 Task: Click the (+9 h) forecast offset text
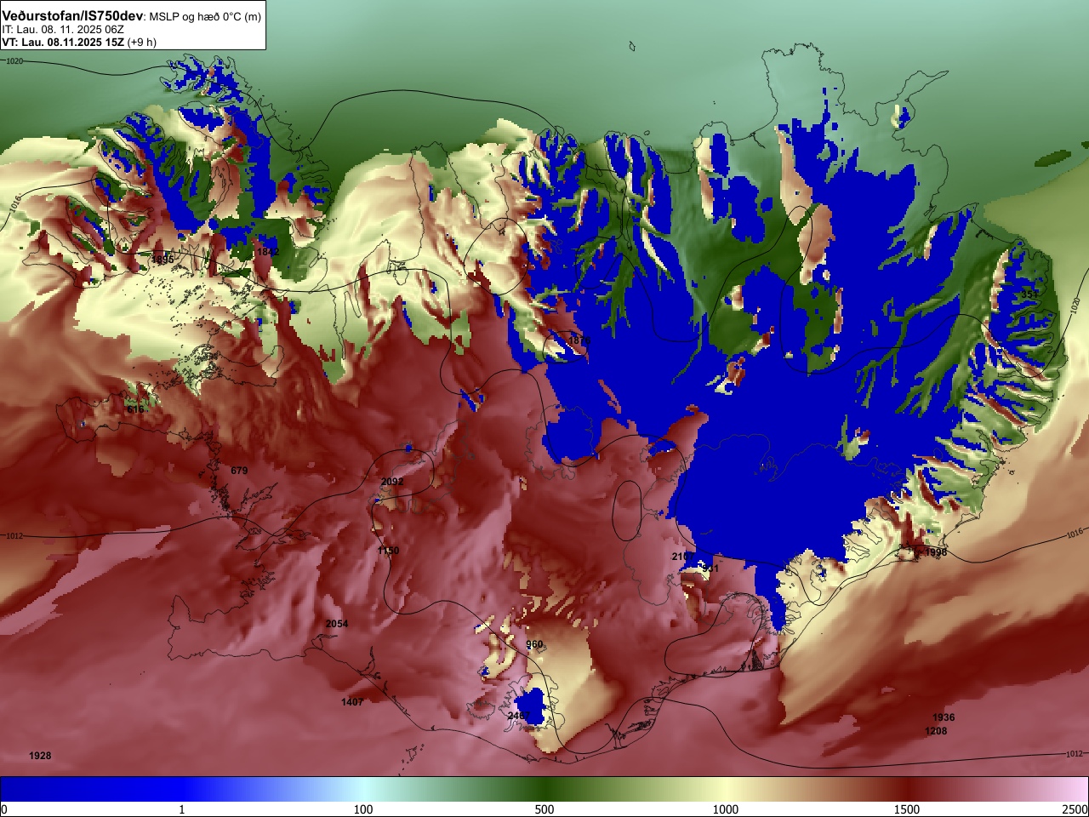[x=141, y=42]
